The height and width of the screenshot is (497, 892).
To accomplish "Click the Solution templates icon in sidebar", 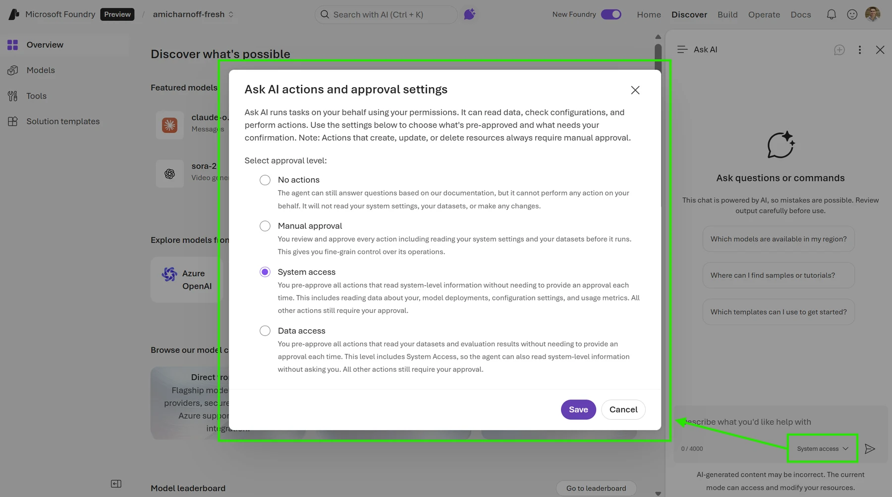I will [13, 121].
